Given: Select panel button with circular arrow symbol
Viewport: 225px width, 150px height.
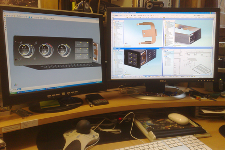Looking at the screenshot, I should (85, 56).
